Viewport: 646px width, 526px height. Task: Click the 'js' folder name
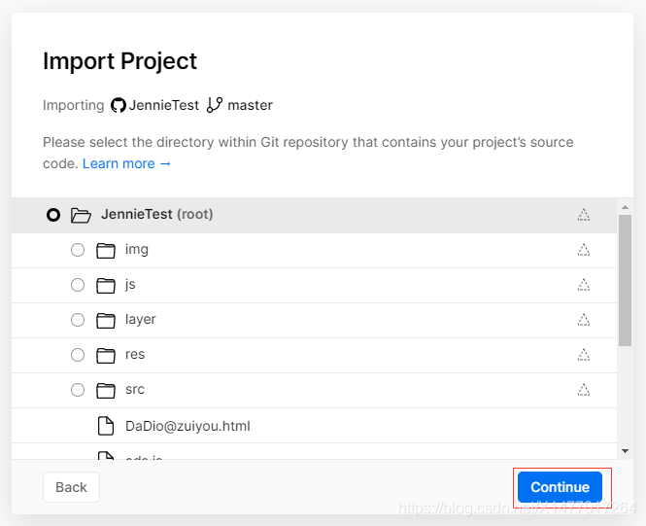point(130,285)
